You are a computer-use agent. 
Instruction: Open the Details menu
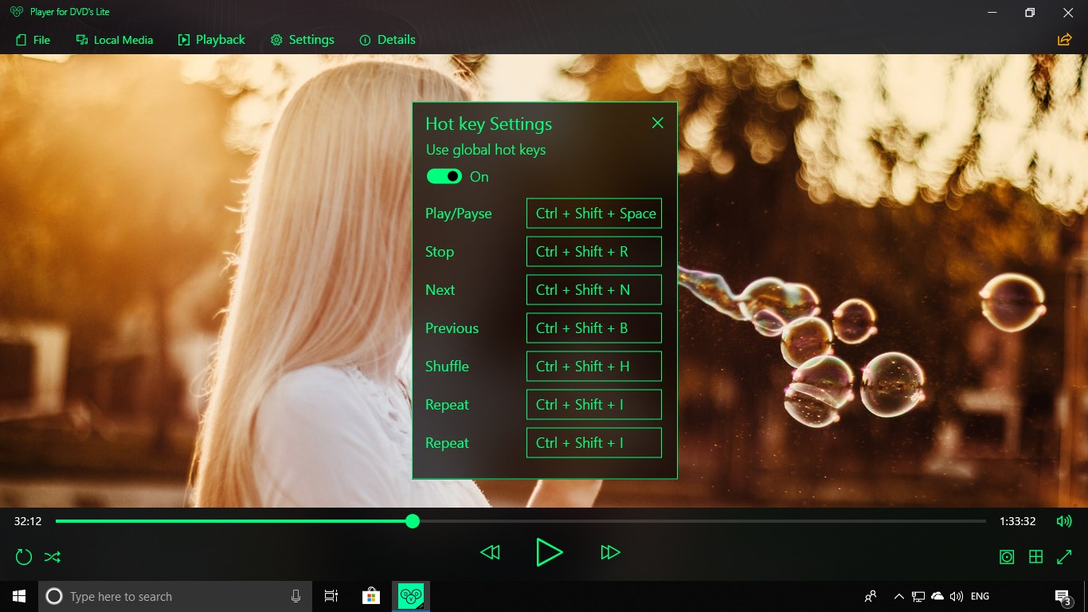[387, 39]
